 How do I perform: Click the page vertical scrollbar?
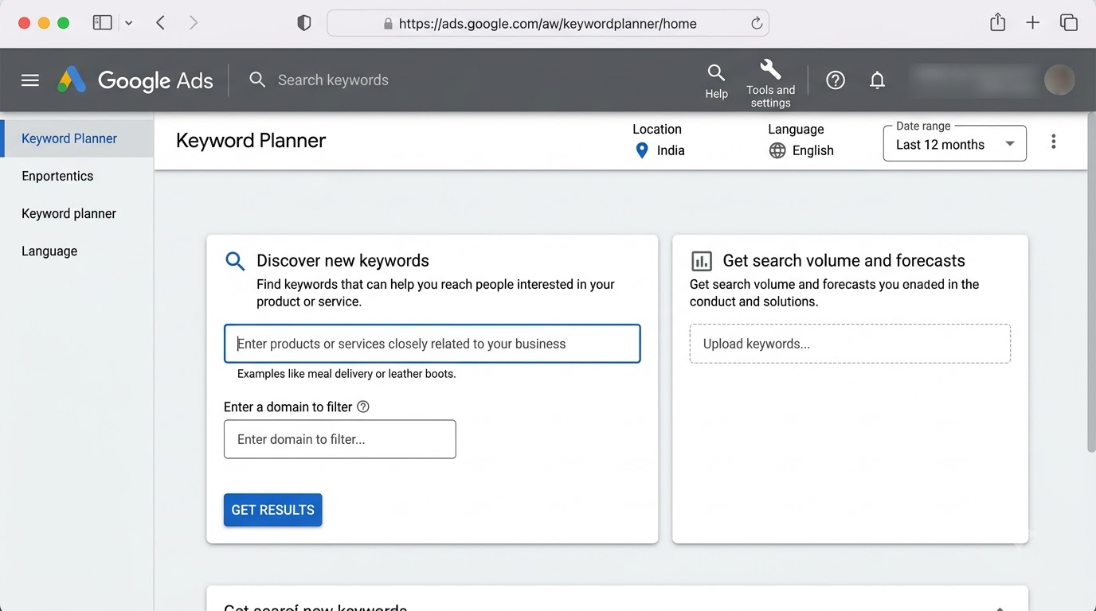[1091, 282]
